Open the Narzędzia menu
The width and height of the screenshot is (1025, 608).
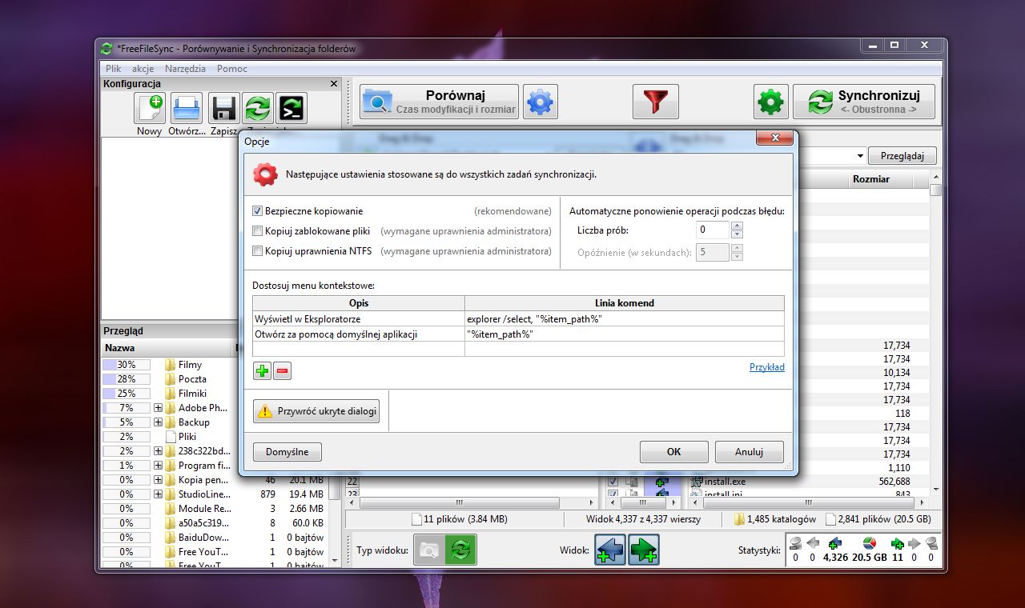pyautogui.click(x=185, y=69)
